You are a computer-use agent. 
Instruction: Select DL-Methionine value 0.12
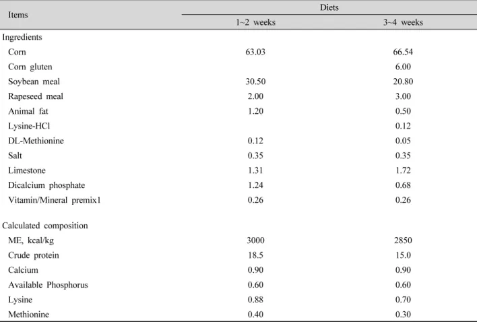255,141
